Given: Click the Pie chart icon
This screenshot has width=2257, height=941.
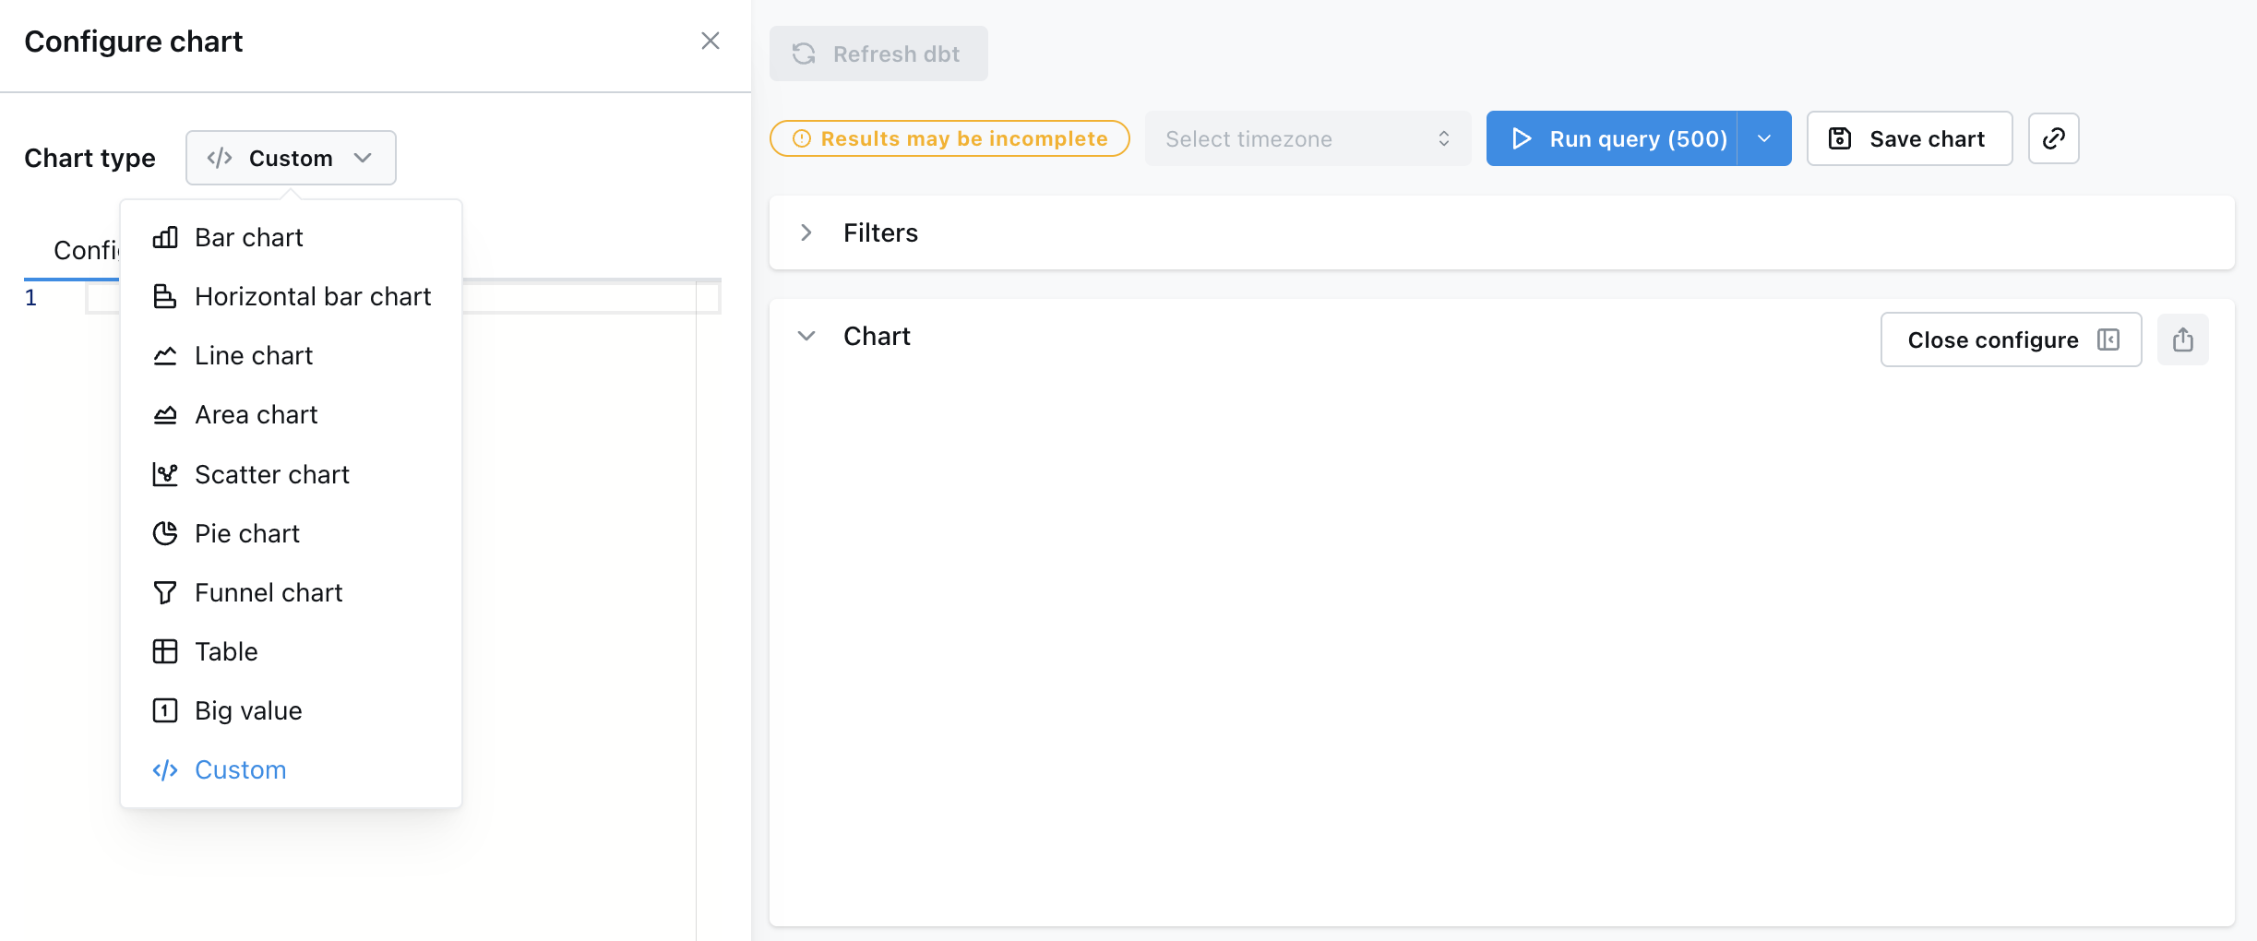Looking at the screenshot, I should point(165,533).
